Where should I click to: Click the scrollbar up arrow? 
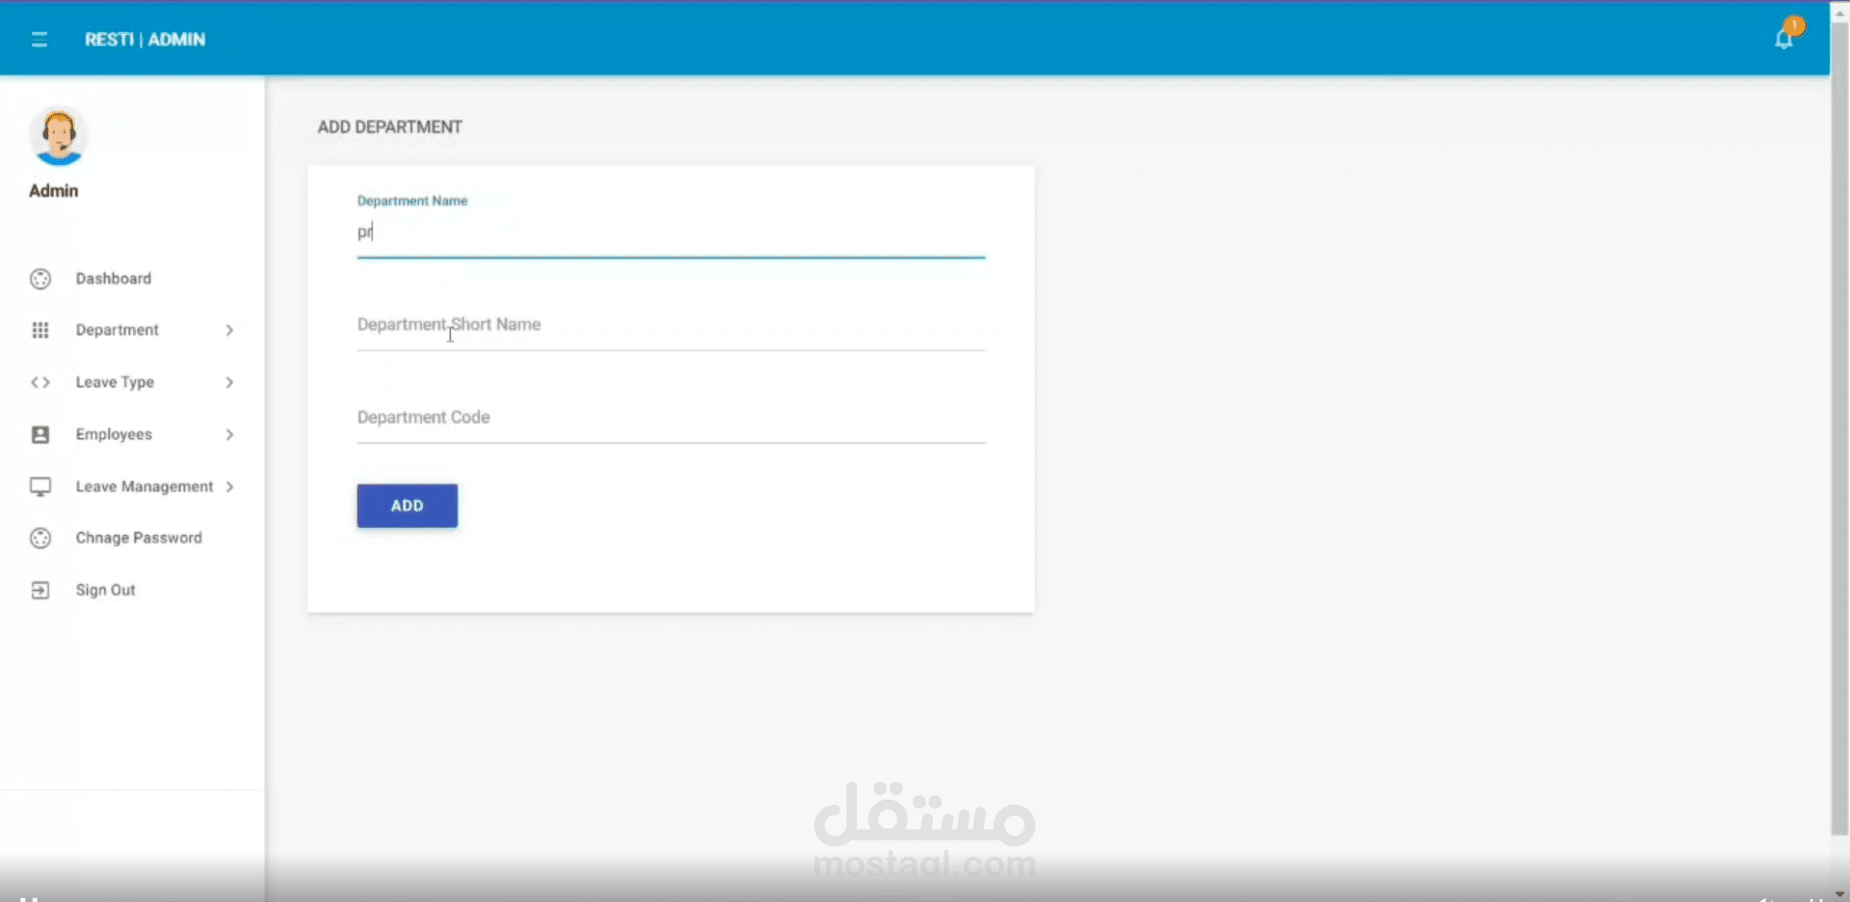click(x=1839, y=13)
